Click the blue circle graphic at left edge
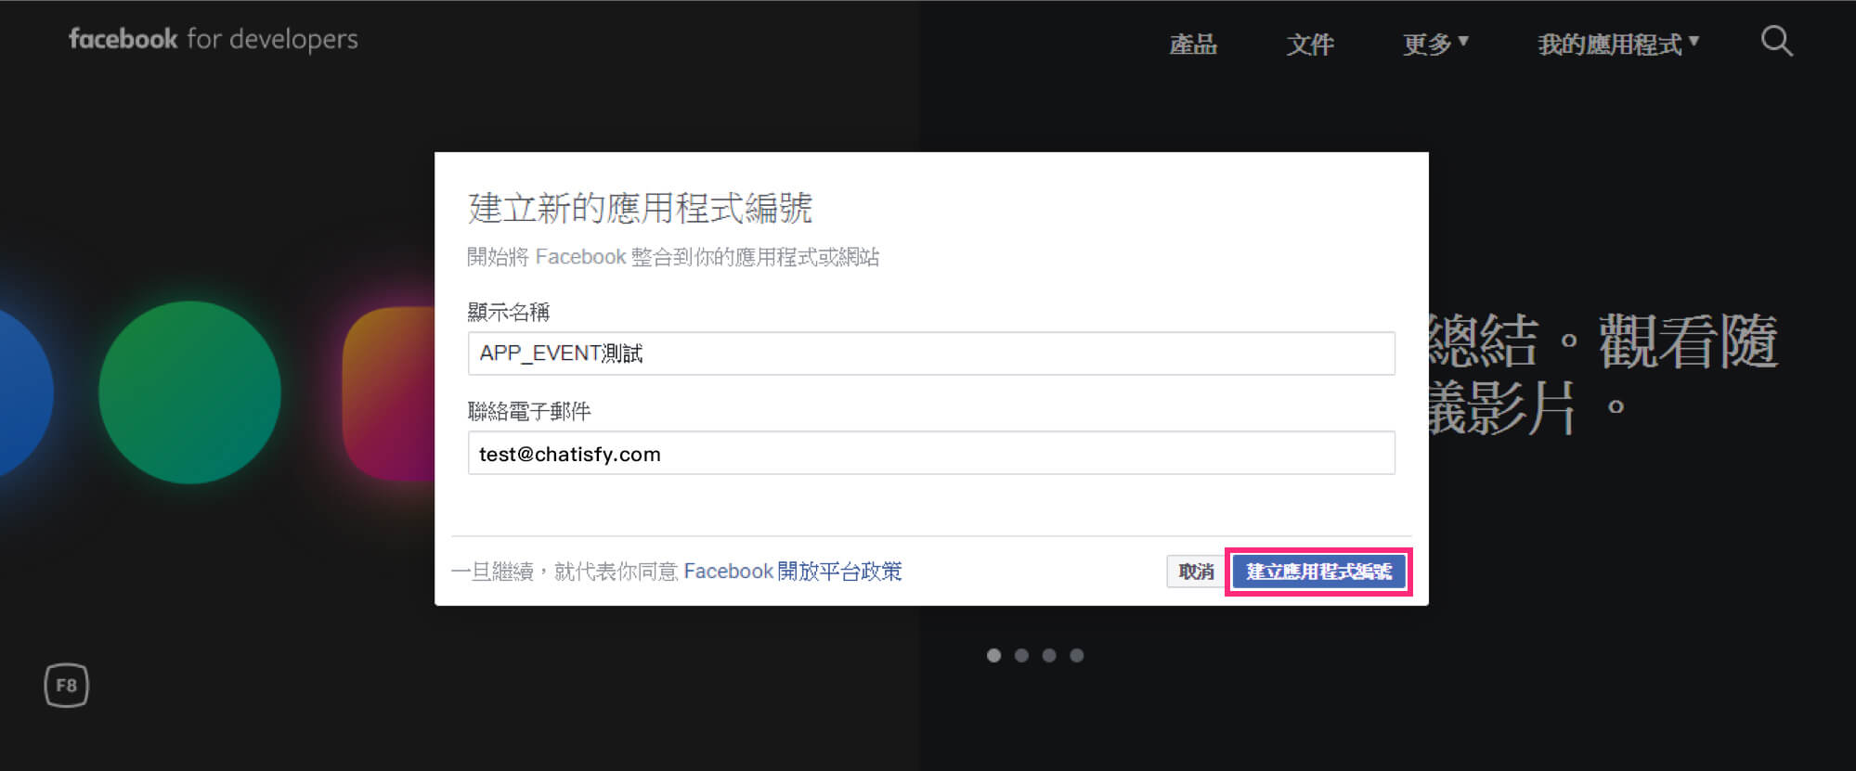1856x771 pixels. (19, 392)
